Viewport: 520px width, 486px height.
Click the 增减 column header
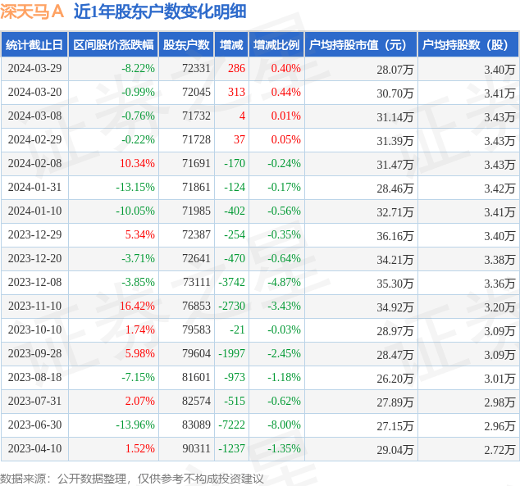click(x=231, y=45)
